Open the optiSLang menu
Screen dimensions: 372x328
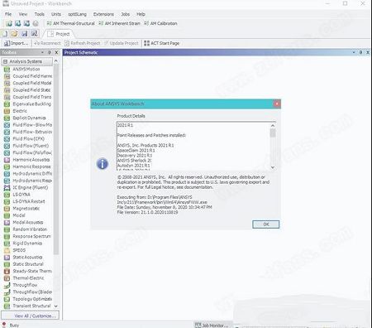click(x=77, y=14)
